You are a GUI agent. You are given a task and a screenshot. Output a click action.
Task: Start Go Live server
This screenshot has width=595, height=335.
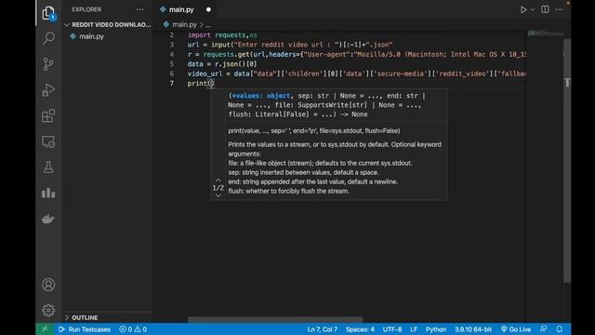pos(516,329)
